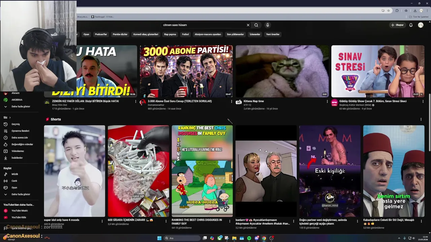Image resolution: width=431 pixels, height=242 pixels.
Task: Open Domatesnathor channel name
Action: [x=156, y=105]
